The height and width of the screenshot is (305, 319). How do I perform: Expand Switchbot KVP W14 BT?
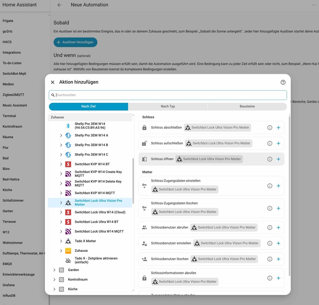pyautogui.click(x=61, y=164)
